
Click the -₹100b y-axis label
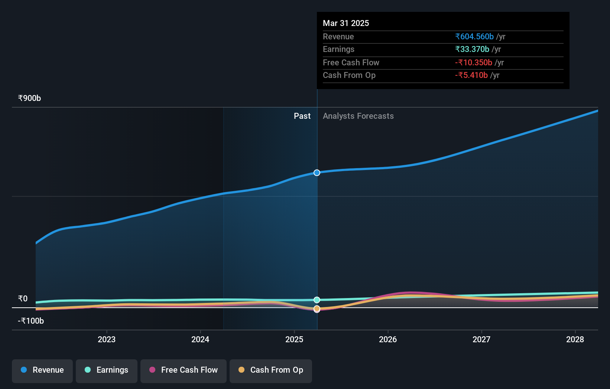31,321
